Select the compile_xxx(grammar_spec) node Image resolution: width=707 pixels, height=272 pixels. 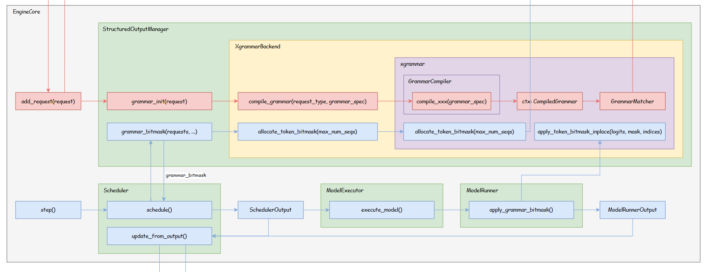451,101
